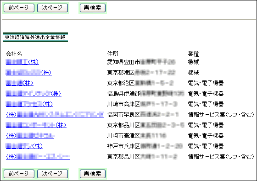
Task: Open the company link for 福岡市早良区 row
Action: tap(55, 115)
